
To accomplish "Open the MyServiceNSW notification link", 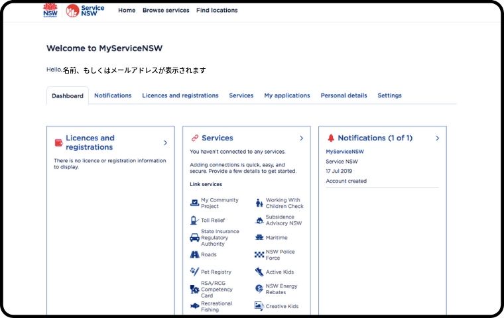I will tap(345, 152).
